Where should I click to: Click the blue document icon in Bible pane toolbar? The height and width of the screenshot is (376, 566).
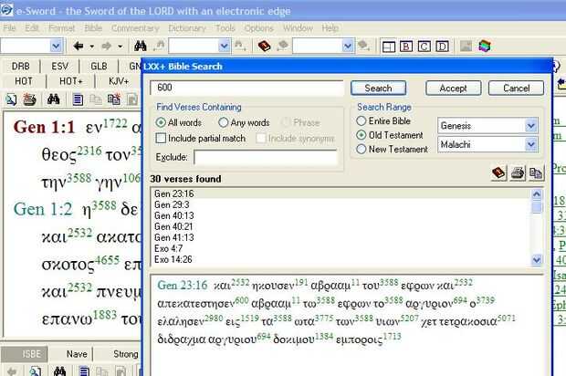point(78,99)
